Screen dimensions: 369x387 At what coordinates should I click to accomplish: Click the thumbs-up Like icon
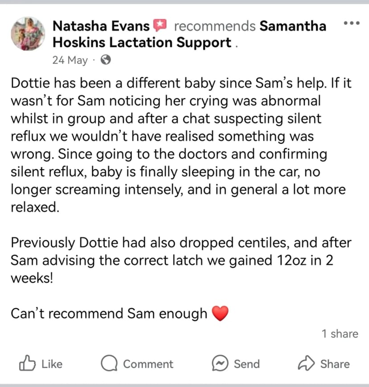pyautogui.click(x=27, y=363)
